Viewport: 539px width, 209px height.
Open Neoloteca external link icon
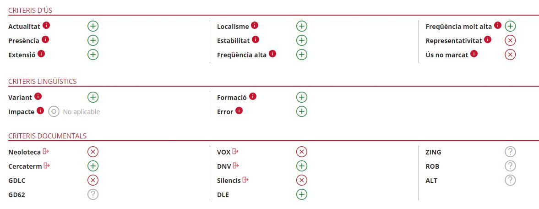click(x=46, y=152)
